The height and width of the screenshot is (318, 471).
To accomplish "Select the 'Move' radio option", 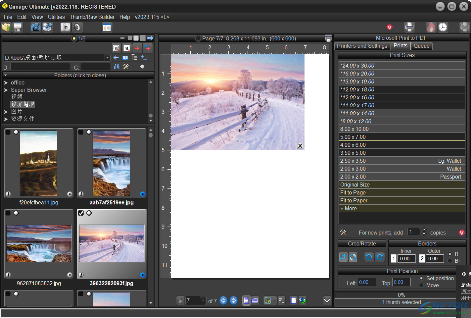I will tap(421, 285).
